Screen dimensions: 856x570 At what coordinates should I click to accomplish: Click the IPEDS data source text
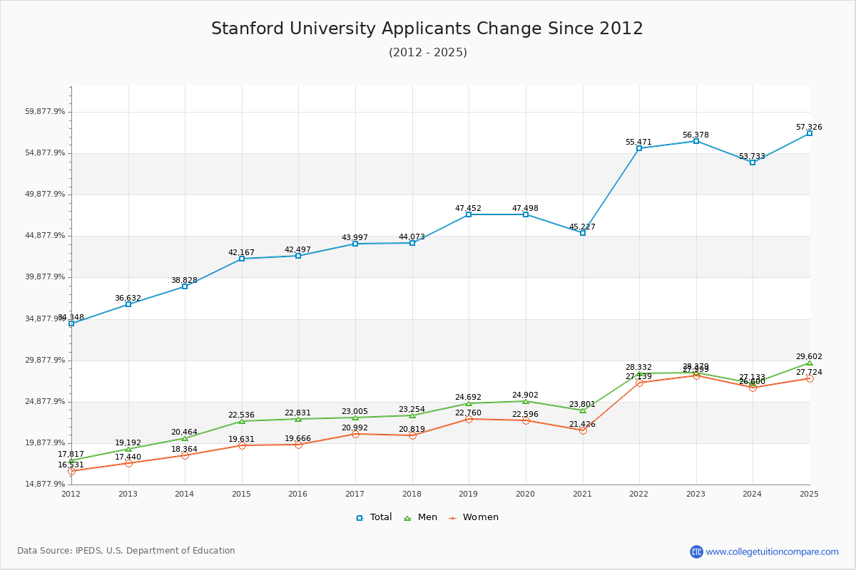(126, 551)
